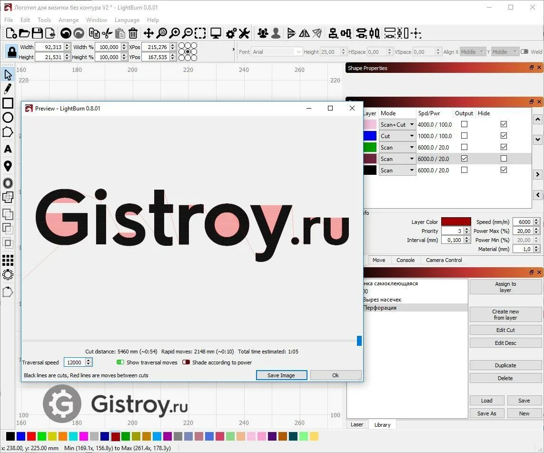Toggle Hide checkbox for Scan+Cut layer
The image size is (544, 453).
(x=504, y=124)
